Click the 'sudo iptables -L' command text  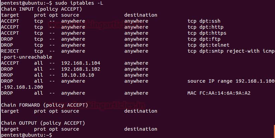(x=79, y=3)
